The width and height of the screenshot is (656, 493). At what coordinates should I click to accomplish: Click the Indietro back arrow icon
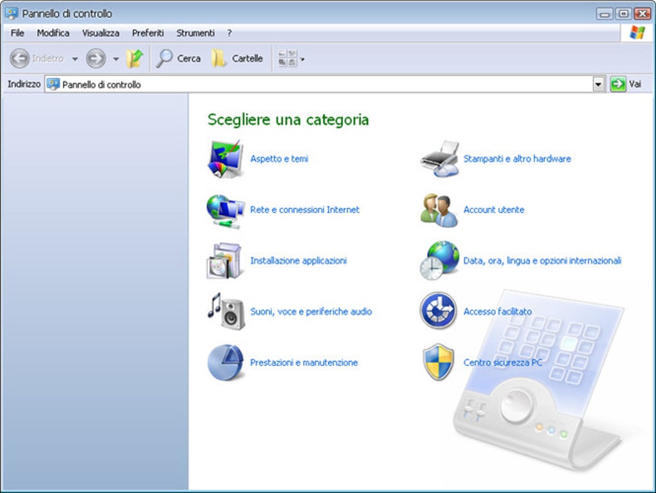pos(19,59)
